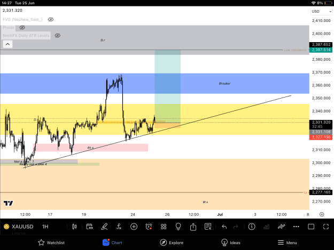This screenshot has height=250, width=334.
Task: Tap the current price 2,331.320 label on the price axis
Action: (321, 125)
